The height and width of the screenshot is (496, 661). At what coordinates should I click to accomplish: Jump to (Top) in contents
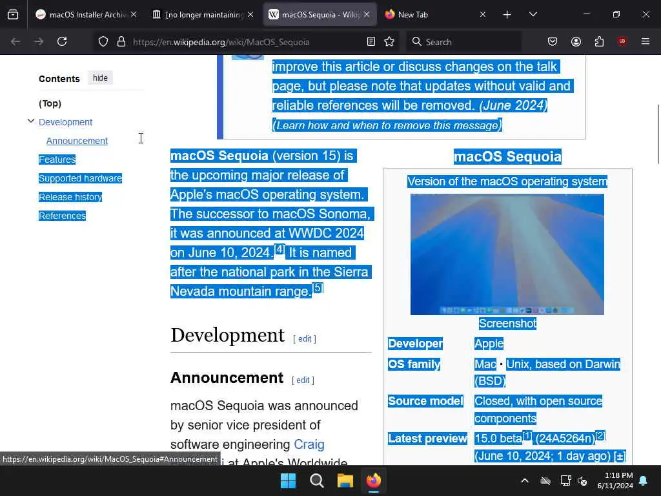(x=50, y=103)
